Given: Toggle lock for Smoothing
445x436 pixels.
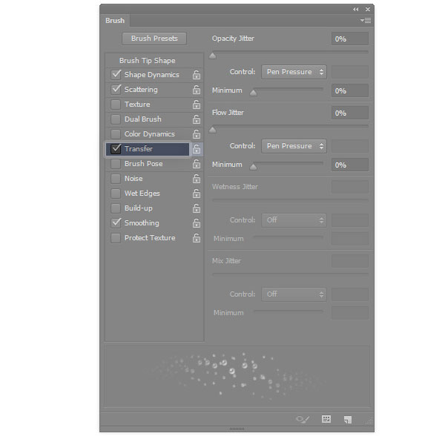Looking at the screenshot, I should click(197, 223).
